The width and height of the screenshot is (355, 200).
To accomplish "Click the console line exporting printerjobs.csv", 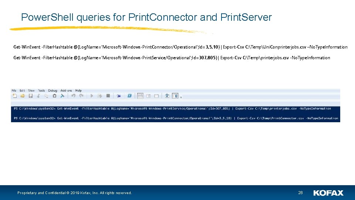I will pyautogui.click(x=172, y=109).
